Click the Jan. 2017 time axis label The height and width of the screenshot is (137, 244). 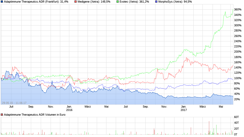tap(184, 108)
